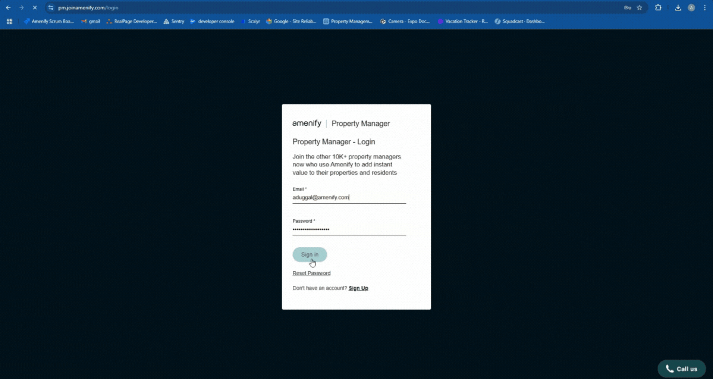The width and height of the screenshot is (713, 379).
Task: Click the browser back arrow
Action: pyautogui.click(x=8, y=7)
